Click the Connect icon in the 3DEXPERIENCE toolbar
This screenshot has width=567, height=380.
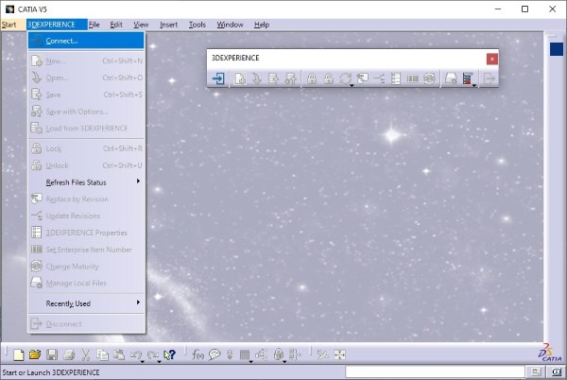click(218, 78)
